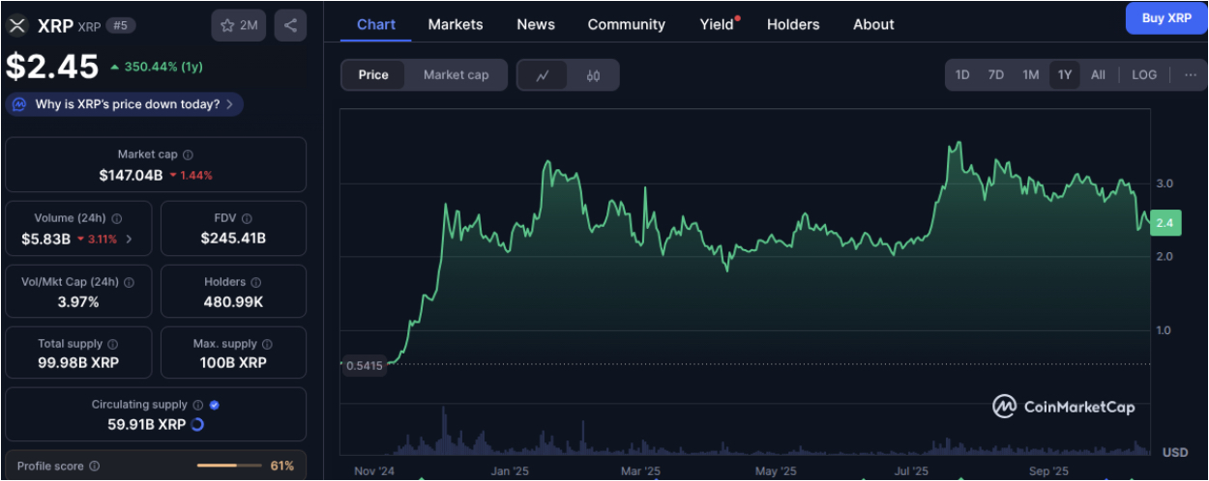Viewport: 1209px width, 481px height.
Task: Set chart range to 1M
Action: 1030,74
